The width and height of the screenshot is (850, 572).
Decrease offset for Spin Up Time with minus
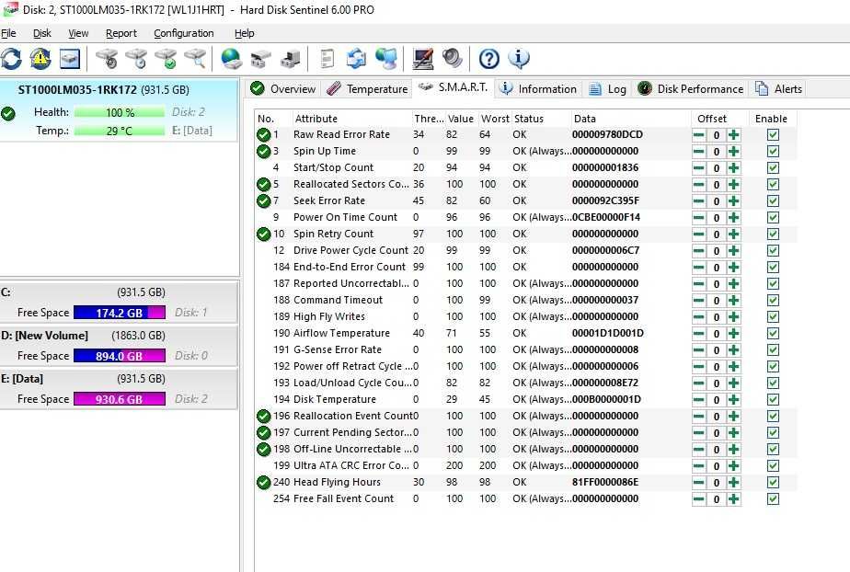699,152
